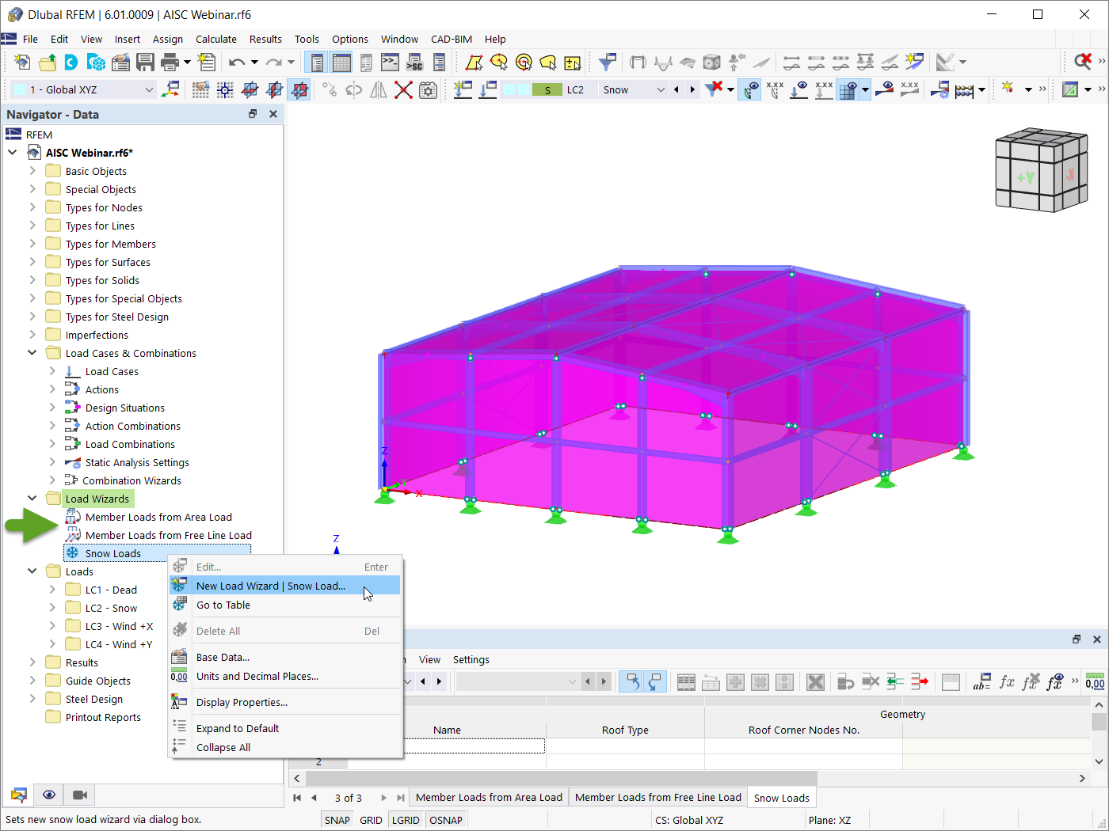Choose Go to Table in context menu

pos(285,605)
